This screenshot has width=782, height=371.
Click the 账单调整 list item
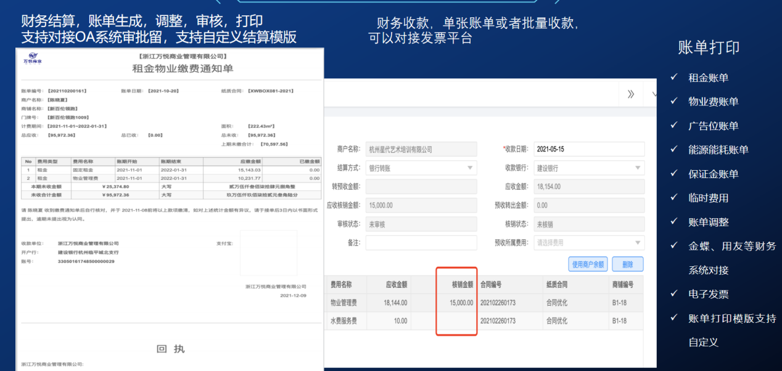[x=709, y=222]
